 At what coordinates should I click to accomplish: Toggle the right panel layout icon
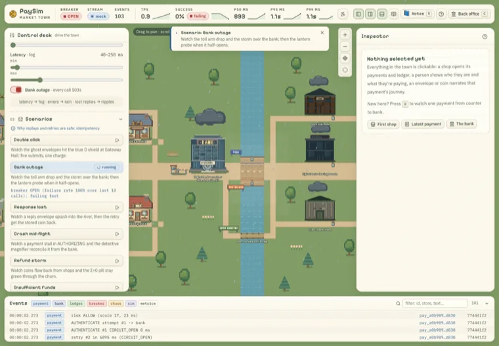(370, 14)
